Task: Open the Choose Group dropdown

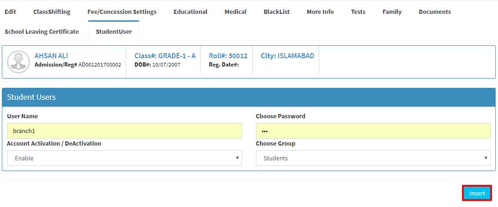Action: (x=373, y=158)
